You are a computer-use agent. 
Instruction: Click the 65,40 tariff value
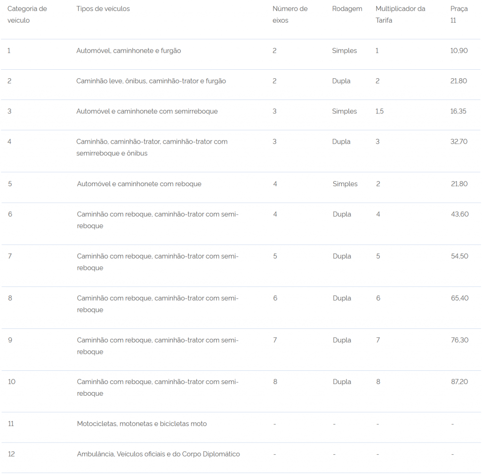[460, 298]
